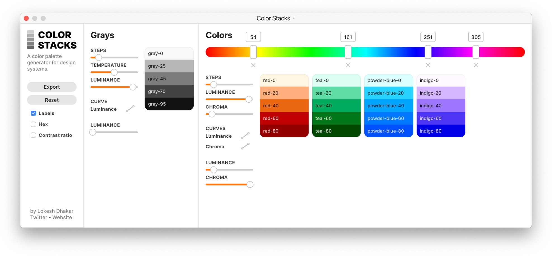Viewport: 552px width, 256px height.
Task: Remove hue stop 161 with its X icon
Action: point(348,65)
